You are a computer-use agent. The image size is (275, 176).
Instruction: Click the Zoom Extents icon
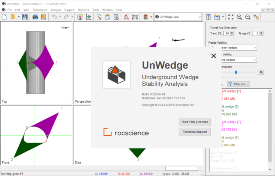[x=231, y=17]
